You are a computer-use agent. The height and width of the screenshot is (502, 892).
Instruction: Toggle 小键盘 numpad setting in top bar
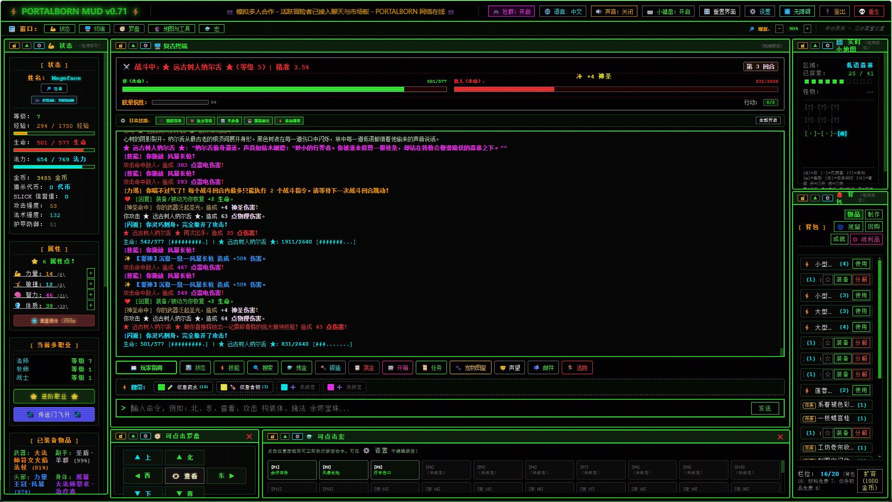tap(669, 12)
